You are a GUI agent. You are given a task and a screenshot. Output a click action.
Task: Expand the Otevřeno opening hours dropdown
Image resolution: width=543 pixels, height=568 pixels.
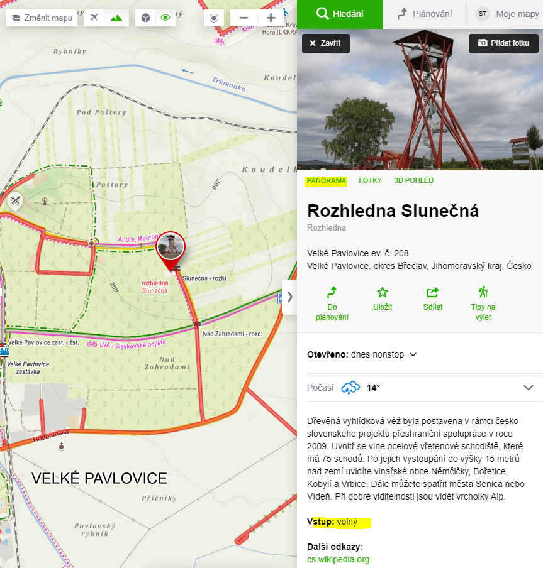(x=413, y=354)
